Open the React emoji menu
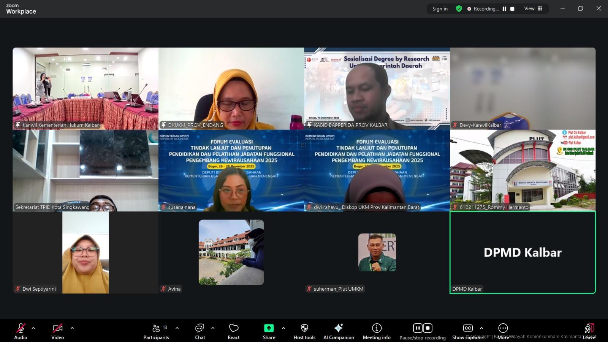The image size is (608, 342). [x=233, y=331]
